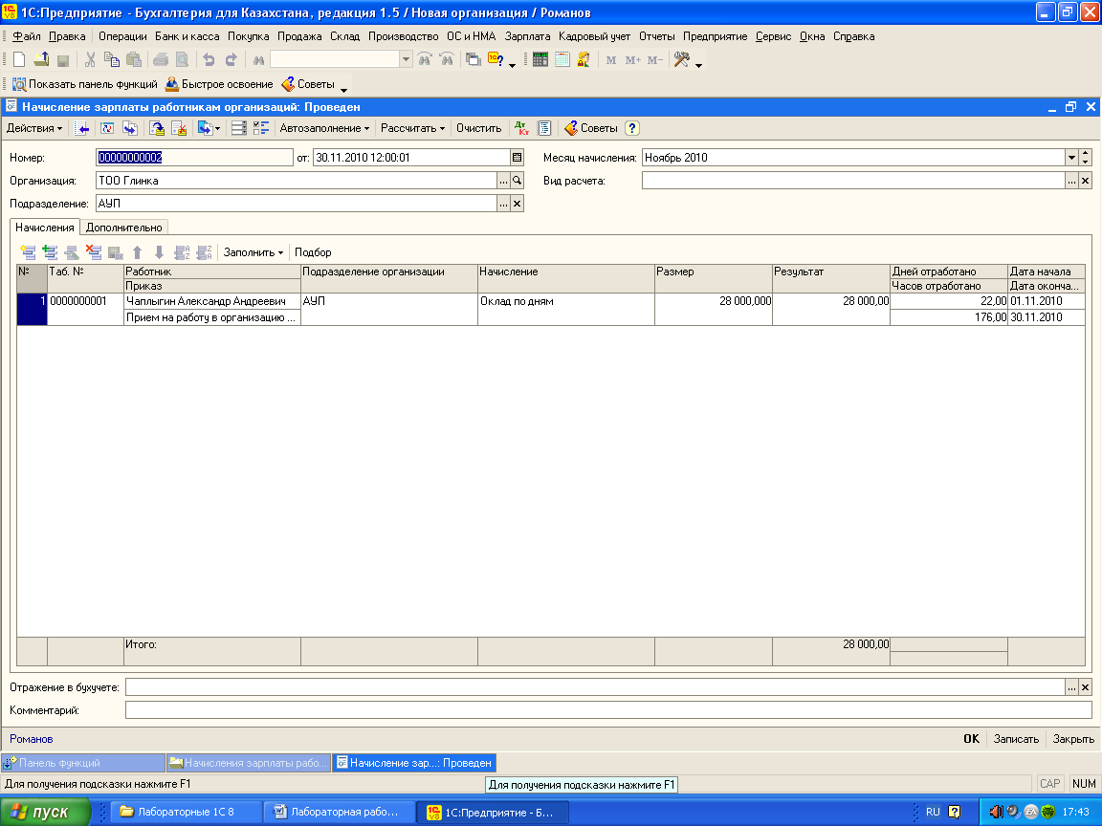Switch to the Дополнительно tab
The width and height of the screenshot is (1102, 826).
123,228
